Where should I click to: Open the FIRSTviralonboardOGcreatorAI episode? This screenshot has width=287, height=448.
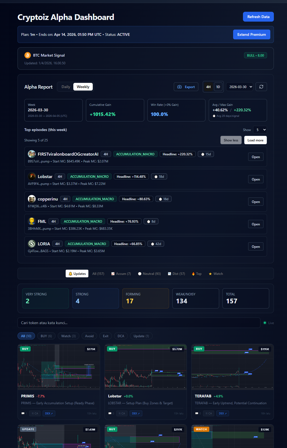pos(256,157)
